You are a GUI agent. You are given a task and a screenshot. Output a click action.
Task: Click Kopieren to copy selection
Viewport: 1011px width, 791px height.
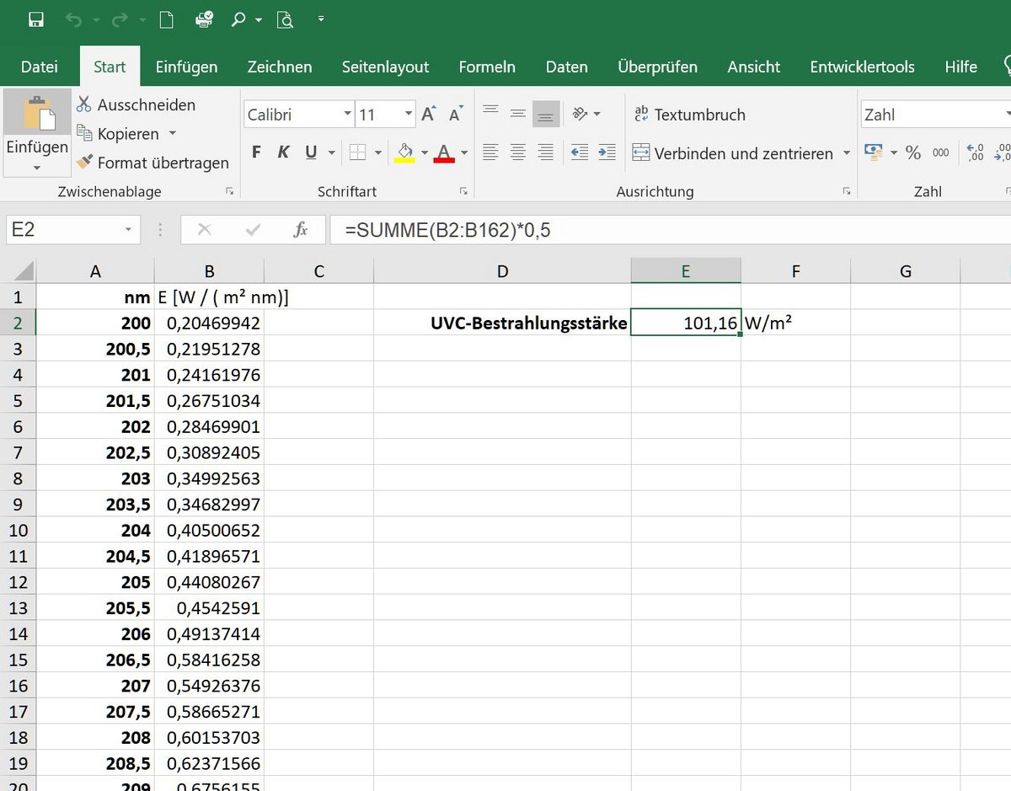pos(118,134)
